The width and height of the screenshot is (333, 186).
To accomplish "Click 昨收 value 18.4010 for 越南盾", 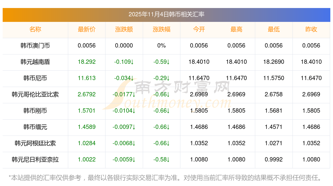I will (311, 62).
